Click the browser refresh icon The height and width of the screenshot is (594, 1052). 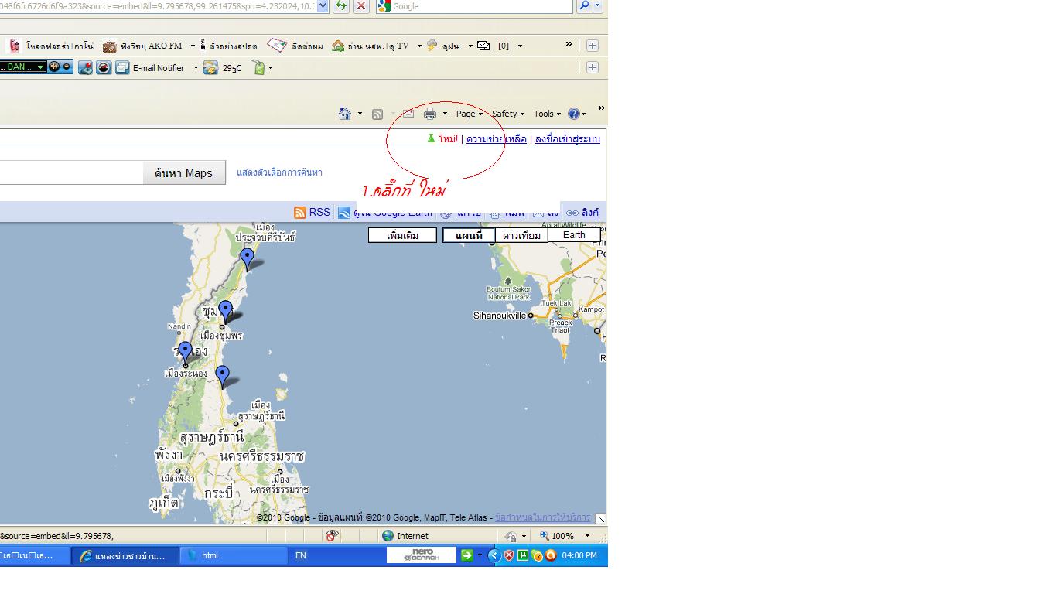pyautogui.click(x=340, y=6)
